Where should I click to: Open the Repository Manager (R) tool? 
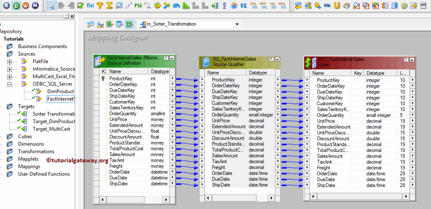pos(6,5)
